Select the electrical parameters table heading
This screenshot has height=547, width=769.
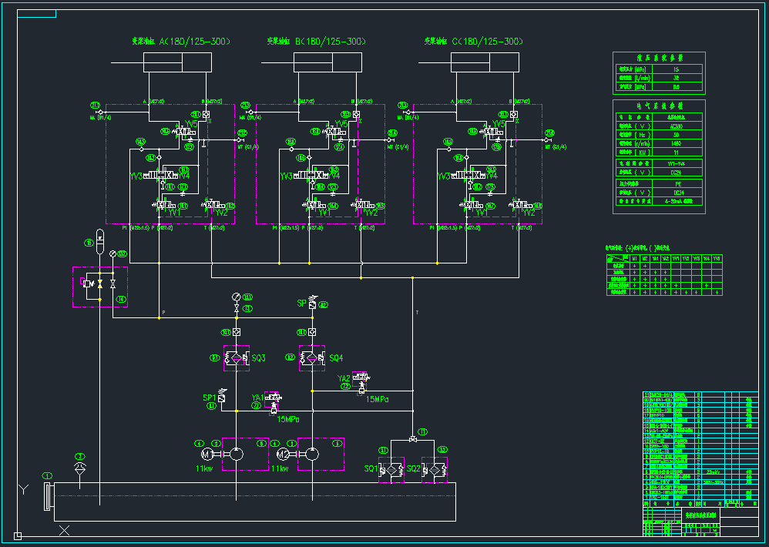659,106
